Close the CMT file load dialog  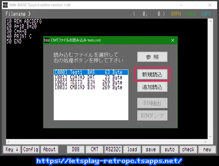(172, 40)
